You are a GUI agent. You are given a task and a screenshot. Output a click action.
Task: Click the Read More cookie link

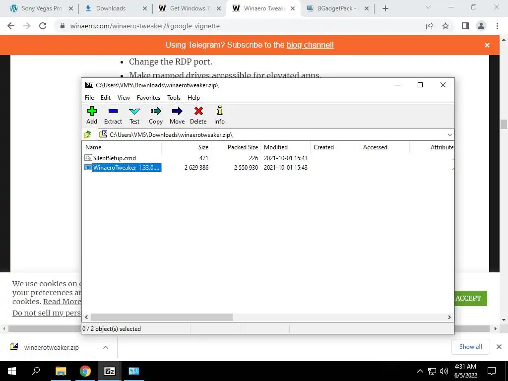click(62, 302)
